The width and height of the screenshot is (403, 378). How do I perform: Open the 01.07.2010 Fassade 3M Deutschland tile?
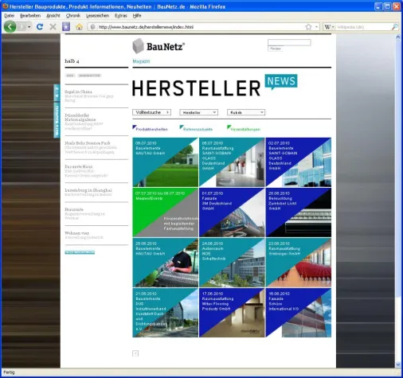click(232, 212)
